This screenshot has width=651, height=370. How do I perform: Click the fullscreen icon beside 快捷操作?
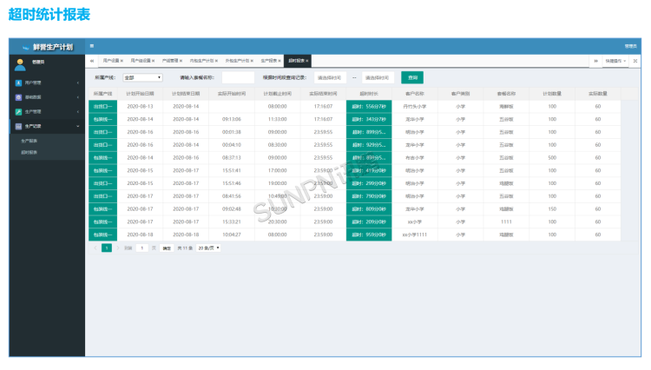(x=635, y=61)
